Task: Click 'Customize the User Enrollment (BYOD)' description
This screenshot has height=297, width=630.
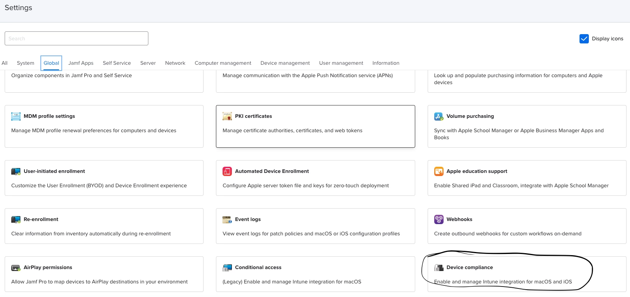Action: coord(99,186)
